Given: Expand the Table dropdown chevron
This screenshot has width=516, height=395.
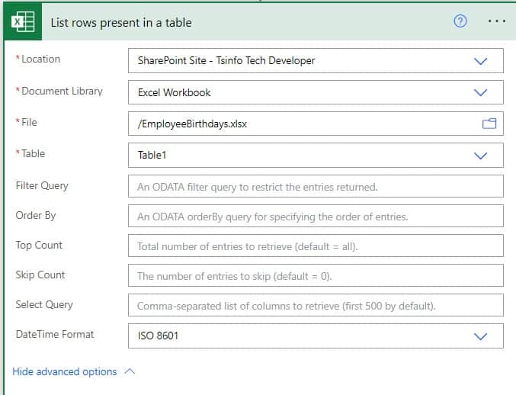Looking at the screenshot, I should 480,156.
